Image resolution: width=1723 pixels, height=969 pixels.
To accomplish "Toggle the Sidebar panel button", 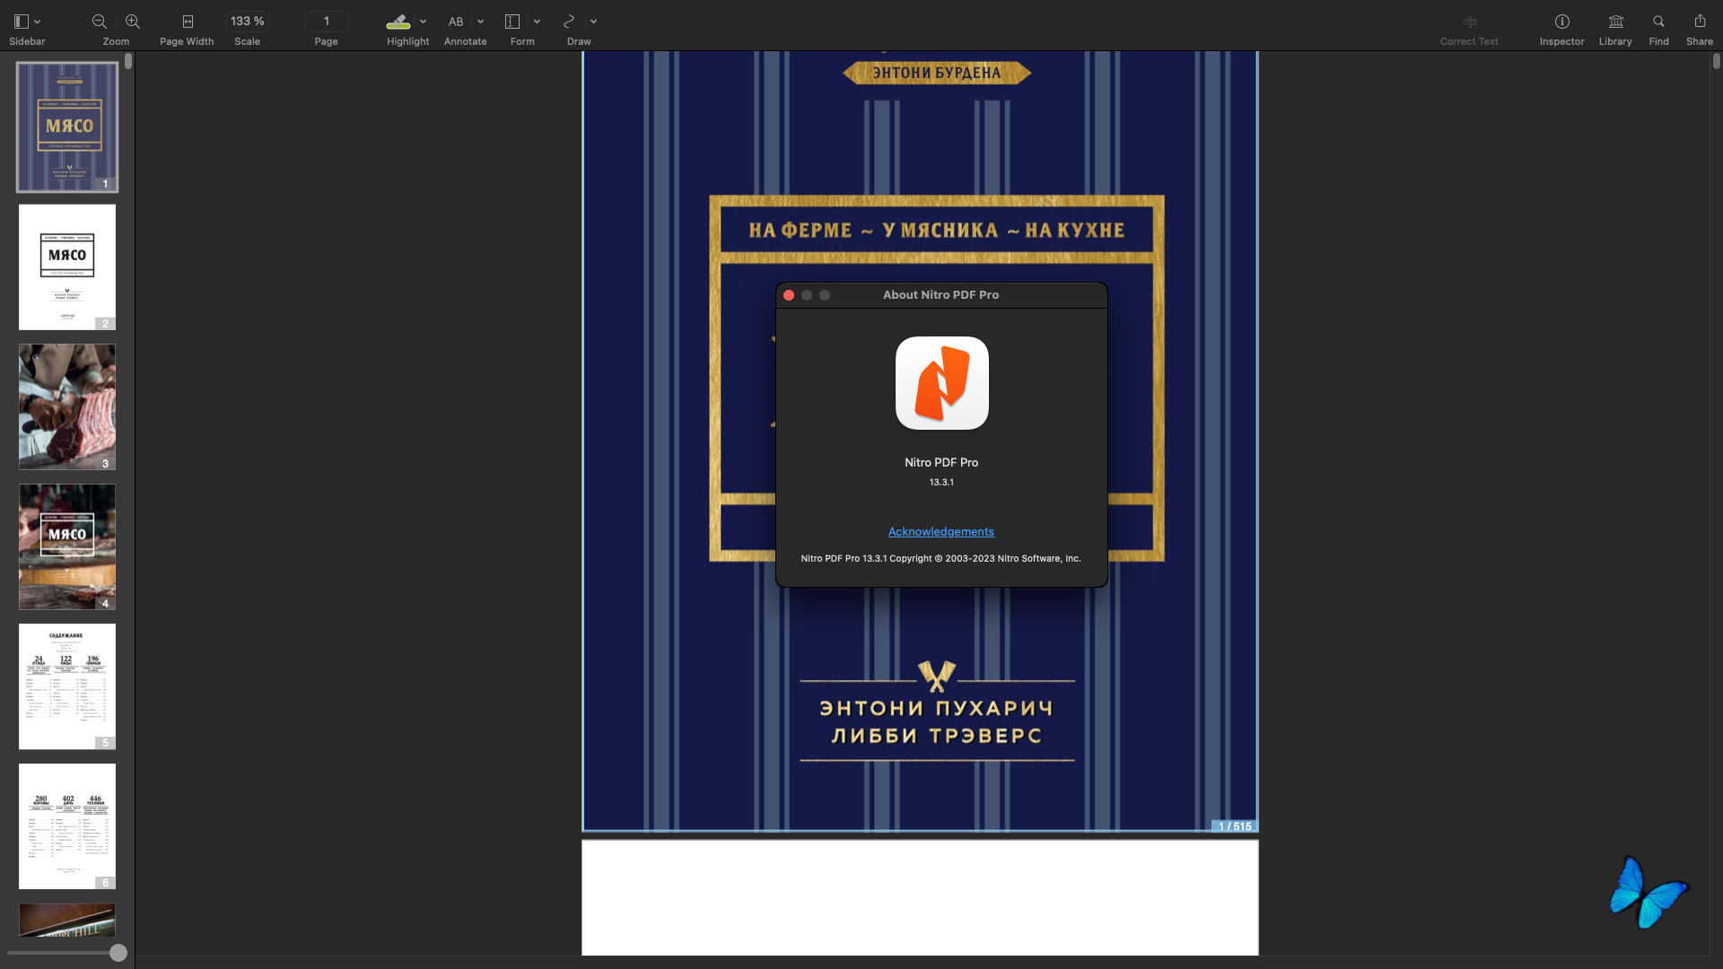I will pyautogui.click(x=22, y=22).
